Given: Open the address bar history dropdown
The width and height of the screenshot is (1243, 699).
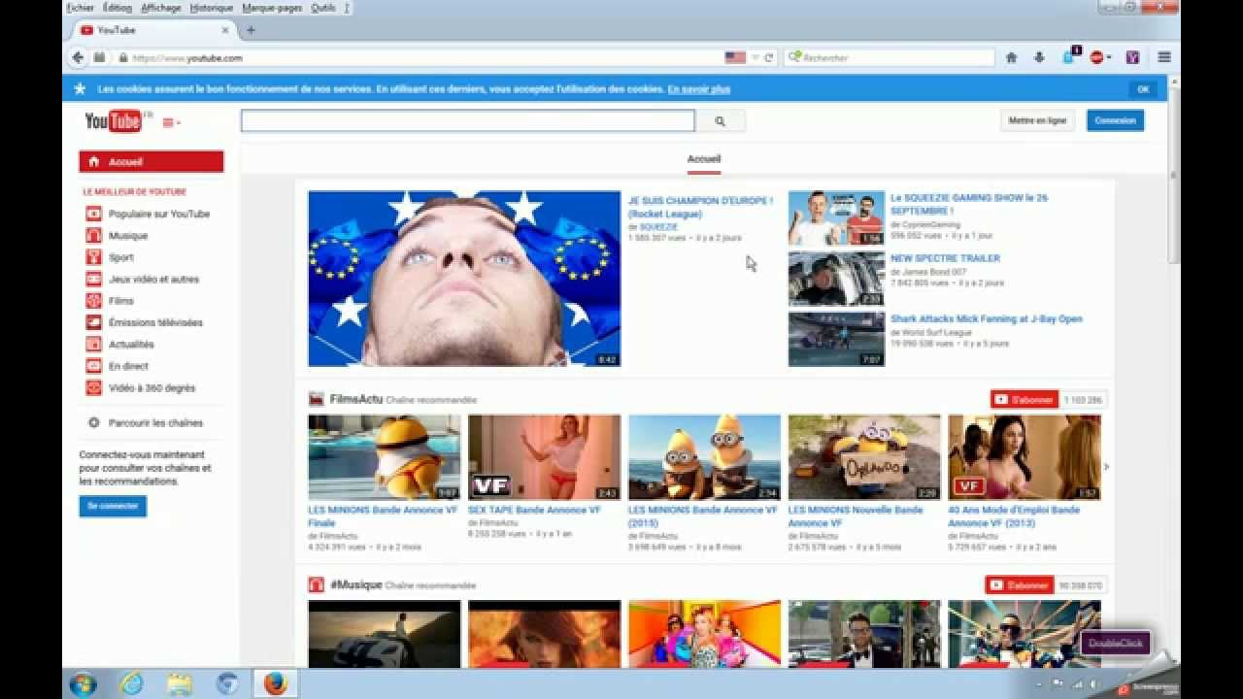Looking at the screenshot, I should (755, 58).
